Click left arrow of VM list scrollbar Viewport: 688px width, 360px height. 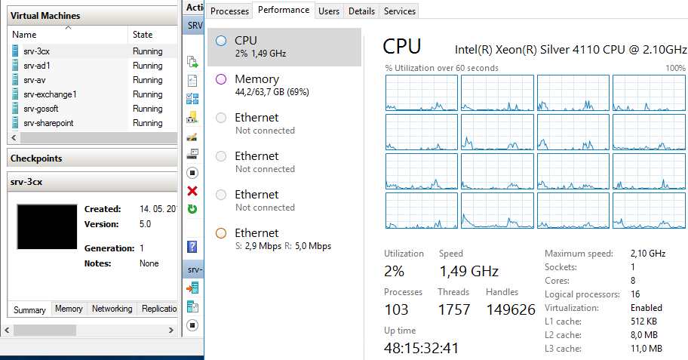click(x=14, y=138)
